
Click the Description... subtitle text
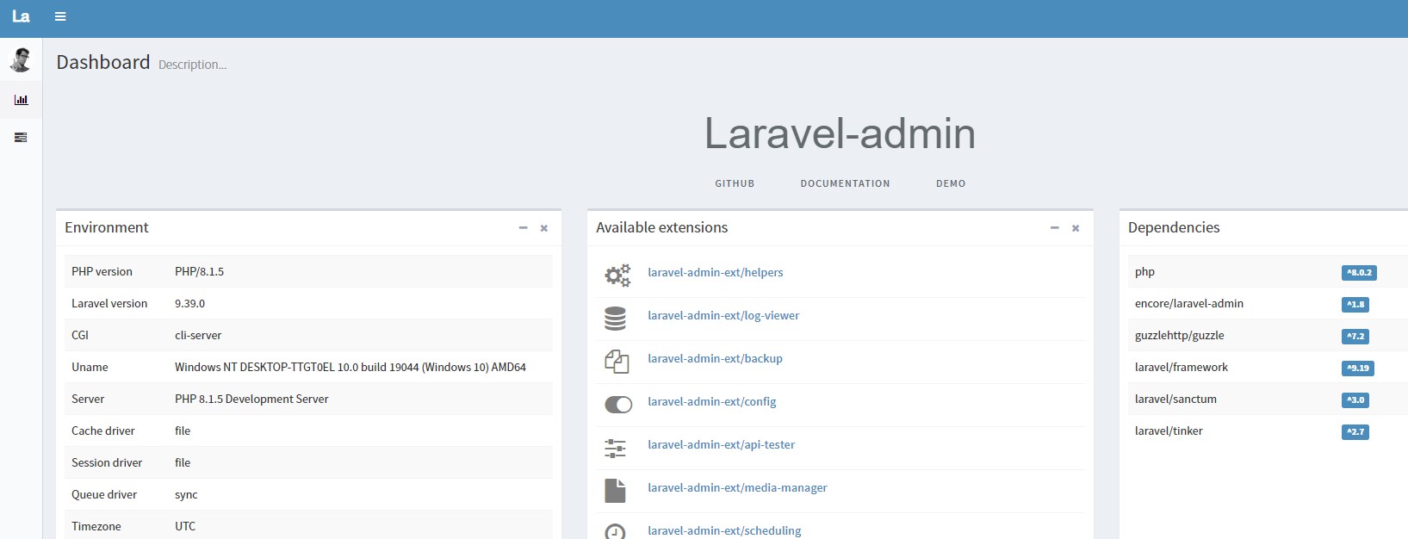192,65
